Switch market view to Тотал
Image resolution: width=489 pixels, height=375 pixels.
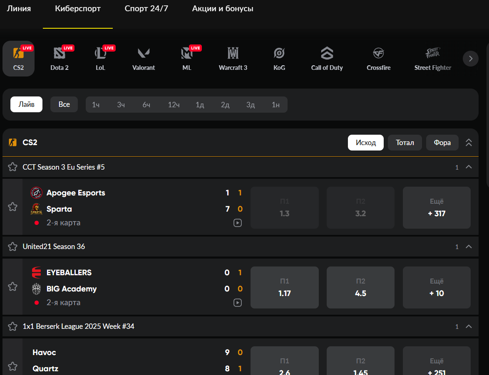click(x=405, y=143)
